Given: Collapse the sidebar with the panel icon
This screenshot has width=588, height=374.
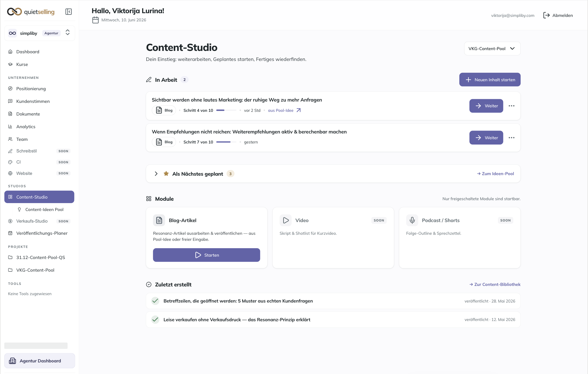Looking at the screenshot, I should [69, 12].
